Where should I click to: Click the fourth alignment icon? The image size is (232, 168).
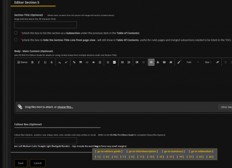pos(171,62)
